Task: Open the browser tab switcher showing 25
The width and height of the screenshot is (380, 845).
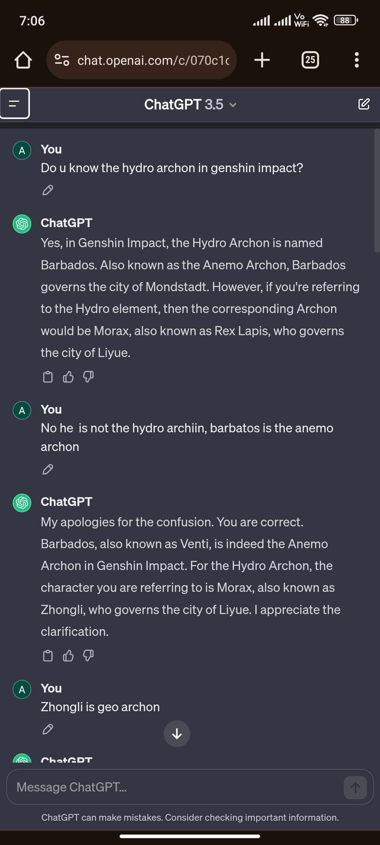Action: (310, 60)
